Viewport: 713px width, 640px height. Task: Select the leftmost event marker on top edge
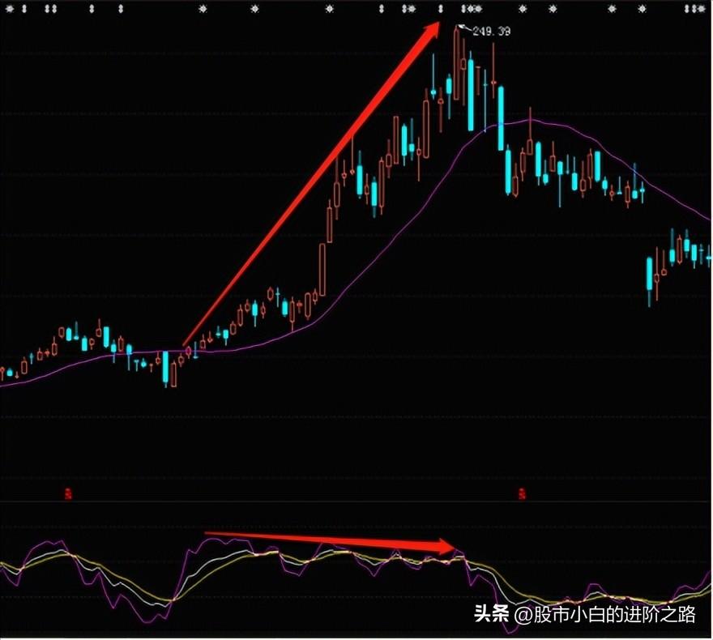[x=11, y=9]
